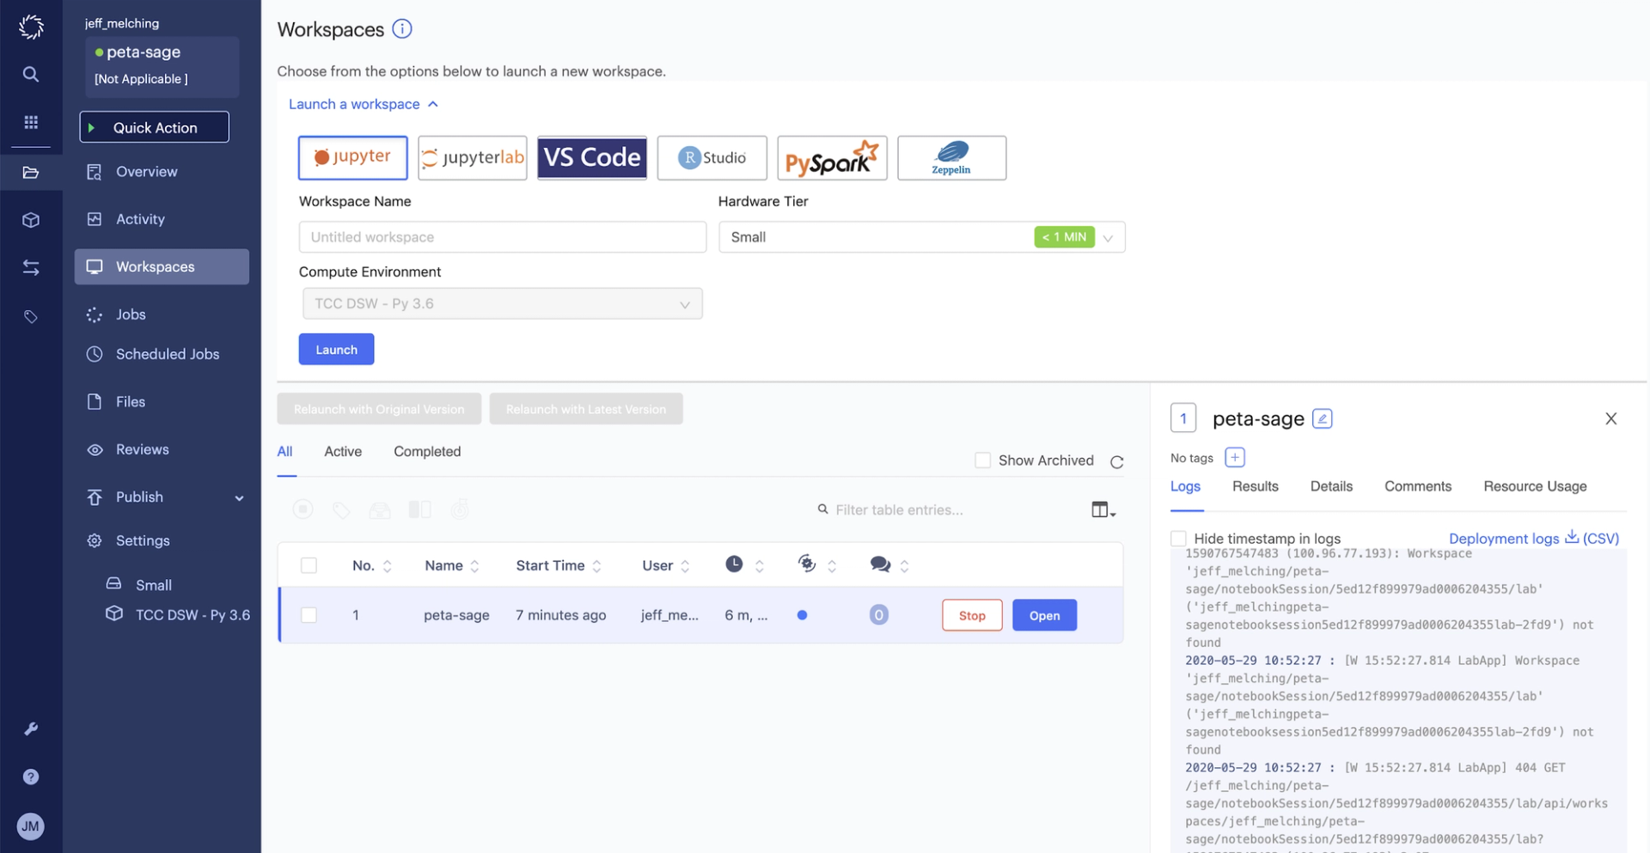Select the Jupyter workspace tile
The height and width of the screenshot is (853, 1650).
tap(352, 157)
